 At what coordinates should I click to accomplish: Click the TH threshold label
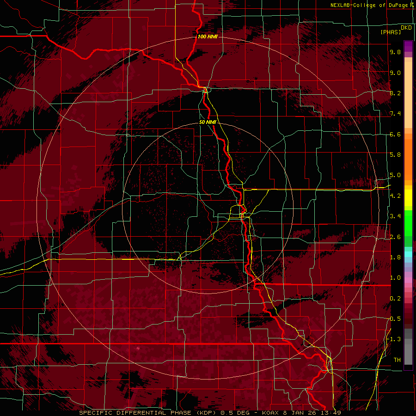[397, 360]
